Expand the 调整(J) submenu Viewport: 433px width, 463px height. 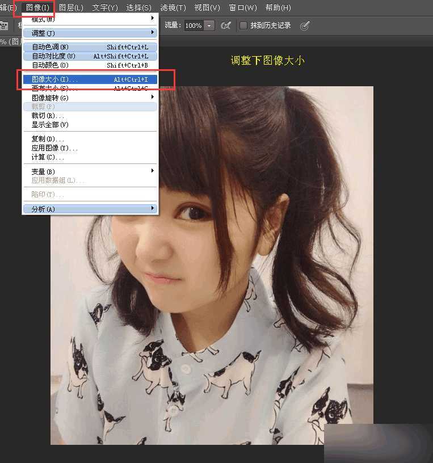click(90, 33)
